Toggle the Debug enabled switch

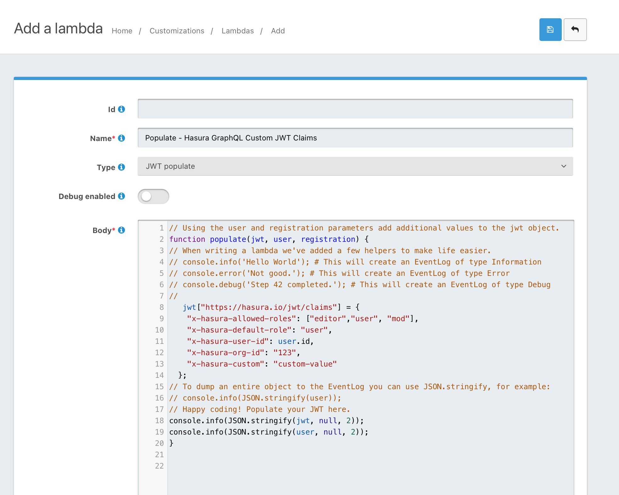point(153,196)
